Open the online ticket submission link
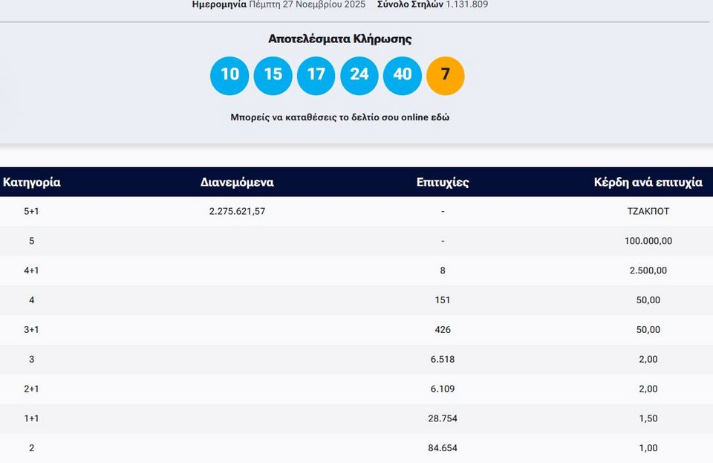 pos(339,117)
